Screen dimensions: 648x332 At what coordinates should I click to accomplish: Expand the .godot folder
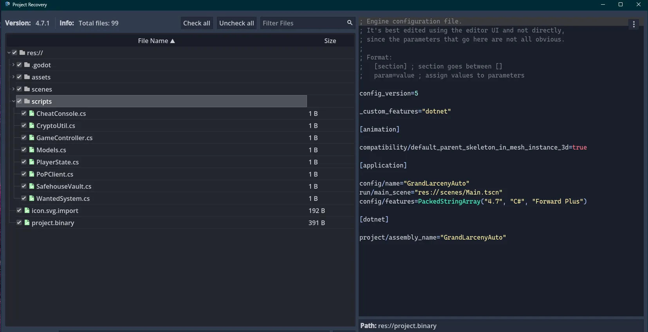click(13, 65)
